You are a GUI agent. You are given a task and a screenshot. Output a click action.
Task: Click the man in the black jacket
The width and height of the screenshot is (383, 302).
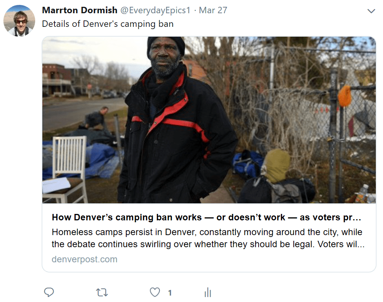[177, 120]
